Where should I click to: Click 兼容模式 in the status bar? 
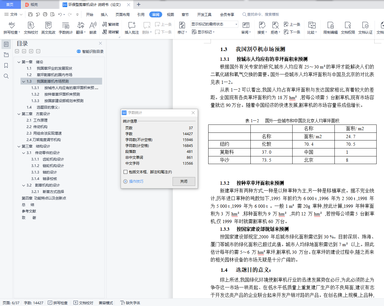tap(106, 303)
